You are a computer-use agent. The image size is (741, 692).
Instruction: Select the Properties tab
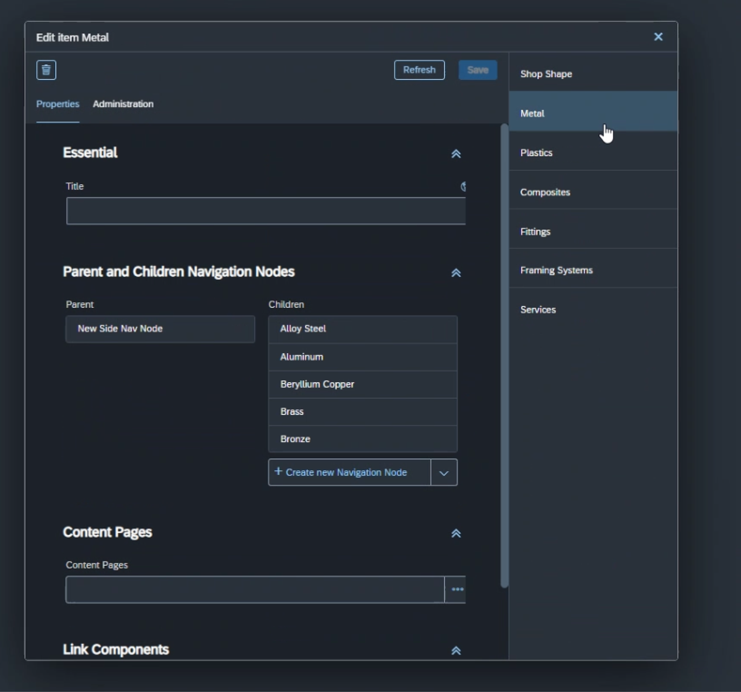pos(58,104)
